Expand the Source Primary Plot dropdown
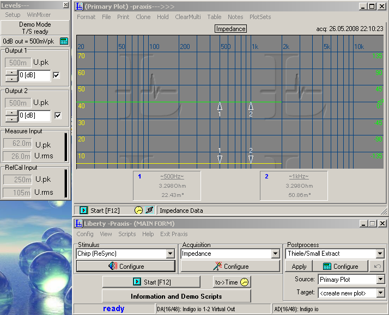This screenshot has width=389, height=315. pos(380,280)
